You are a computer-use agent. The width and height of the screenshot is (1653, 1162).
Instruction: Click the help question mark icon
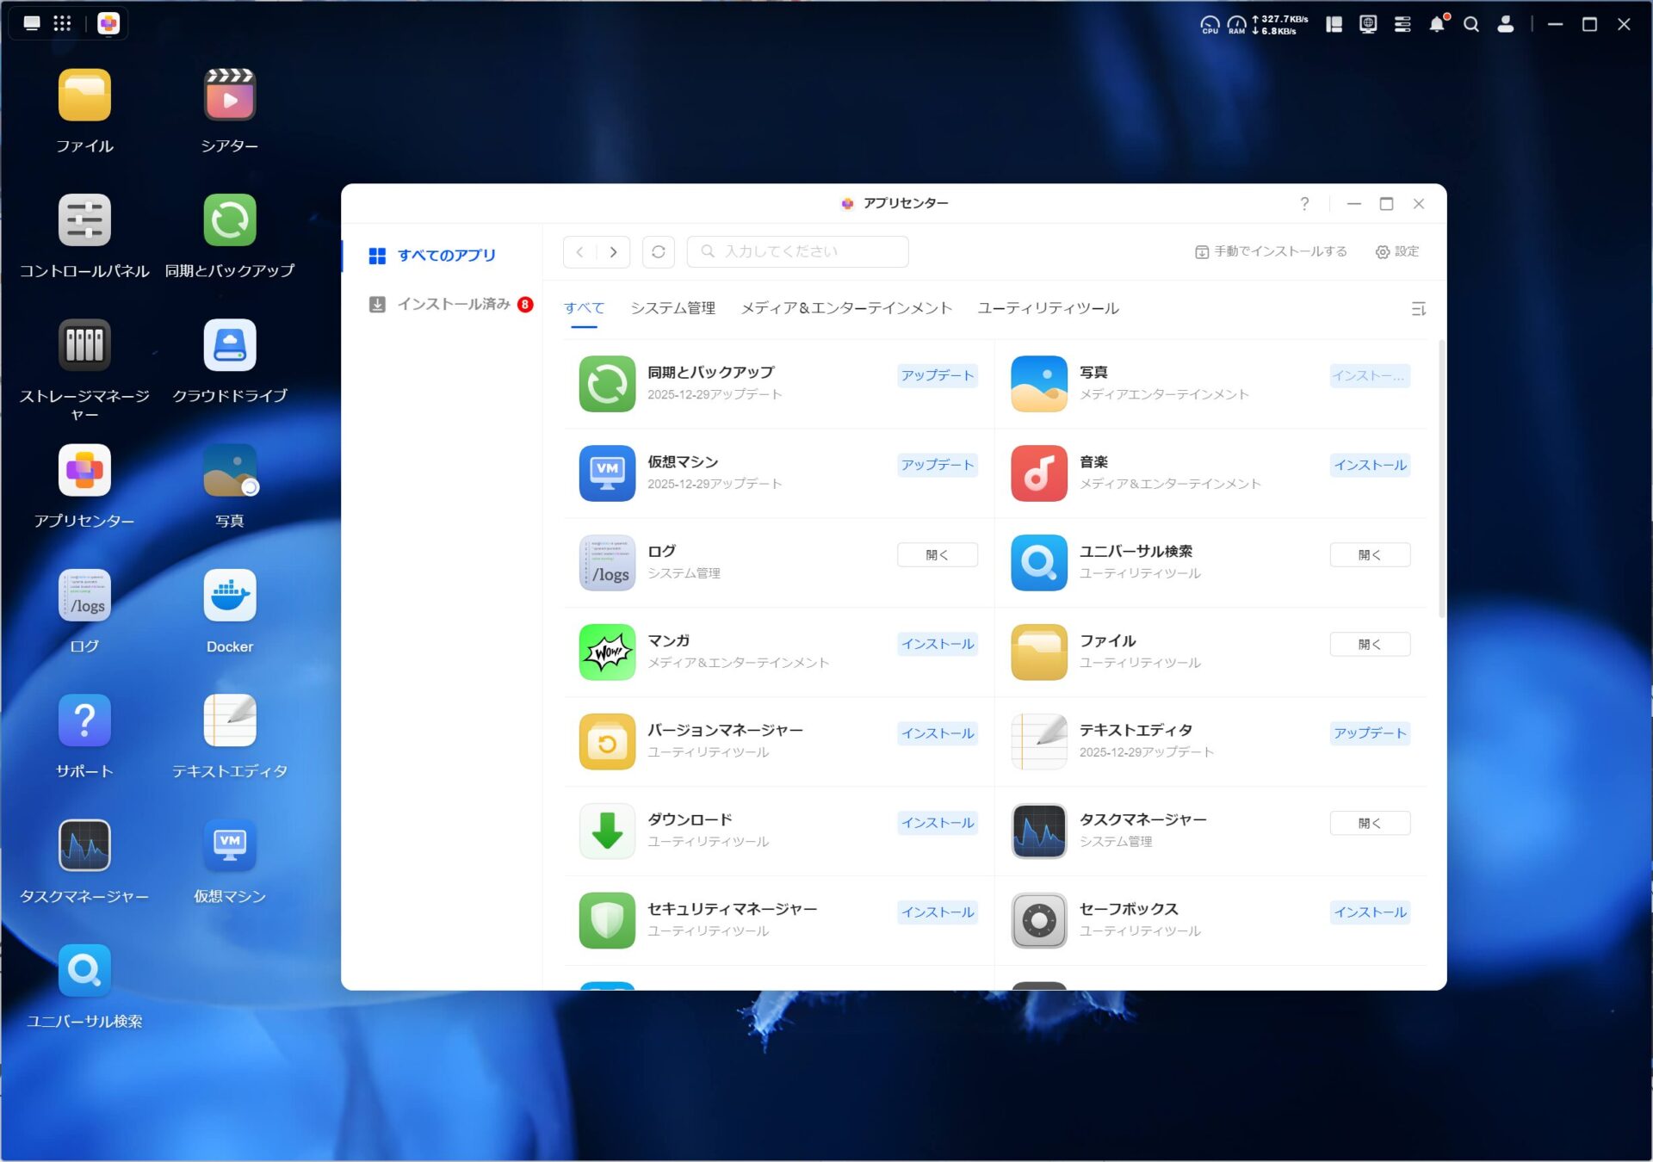coord(1304,204)
